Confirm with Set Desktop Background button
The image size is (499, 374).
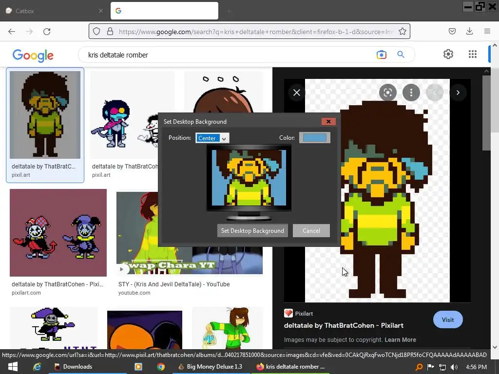[252, 230]
